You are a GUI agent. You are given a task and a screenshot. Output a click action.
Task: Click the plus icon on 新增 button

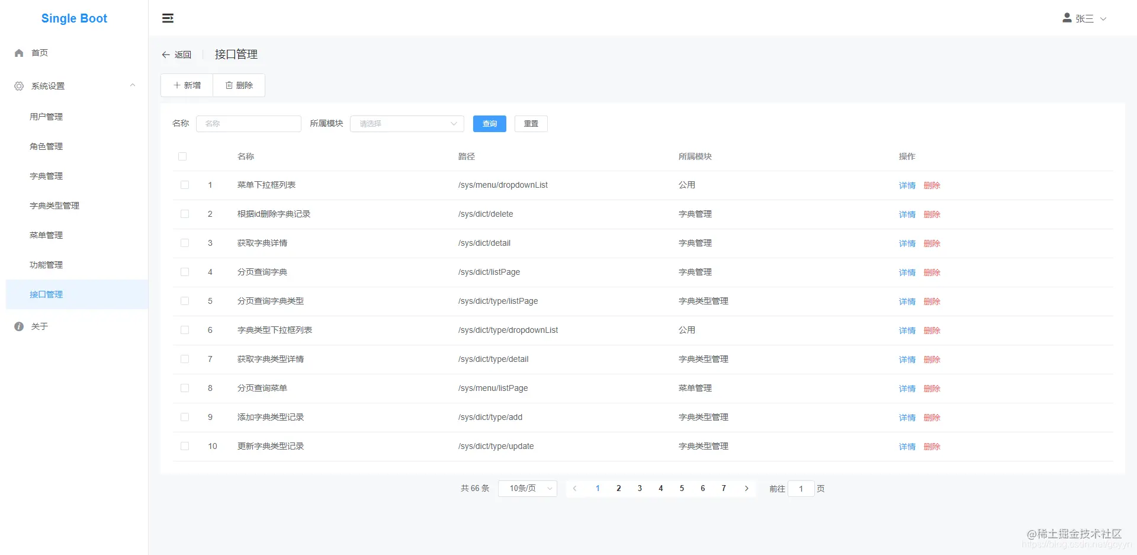coord(176,85)
